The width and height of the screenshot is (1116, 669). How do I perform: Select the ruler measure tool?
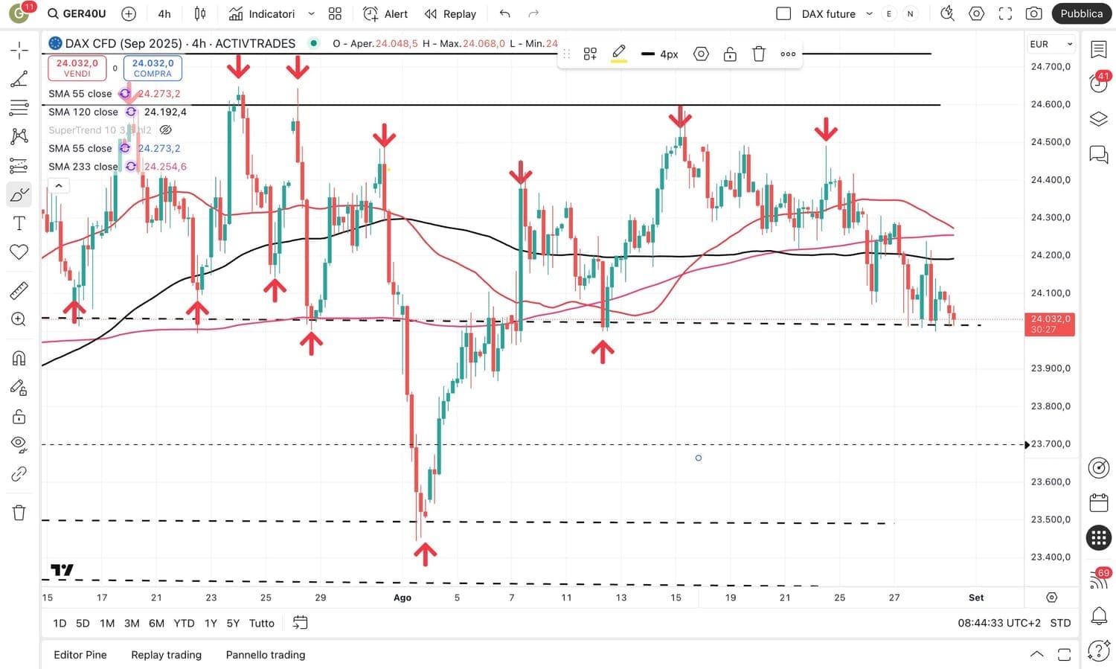(x=19, y=290)
